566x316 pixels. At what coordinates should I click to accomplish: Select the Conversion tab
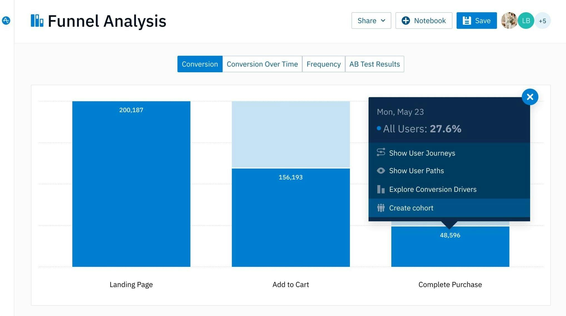click(x=200, y=64)
